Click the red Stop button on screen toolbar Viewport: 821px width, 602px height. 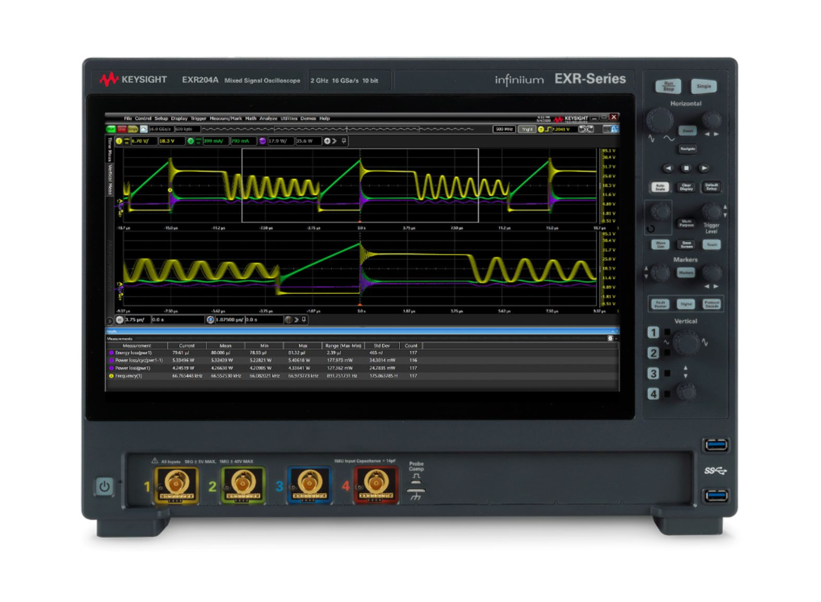click(122, 129)
